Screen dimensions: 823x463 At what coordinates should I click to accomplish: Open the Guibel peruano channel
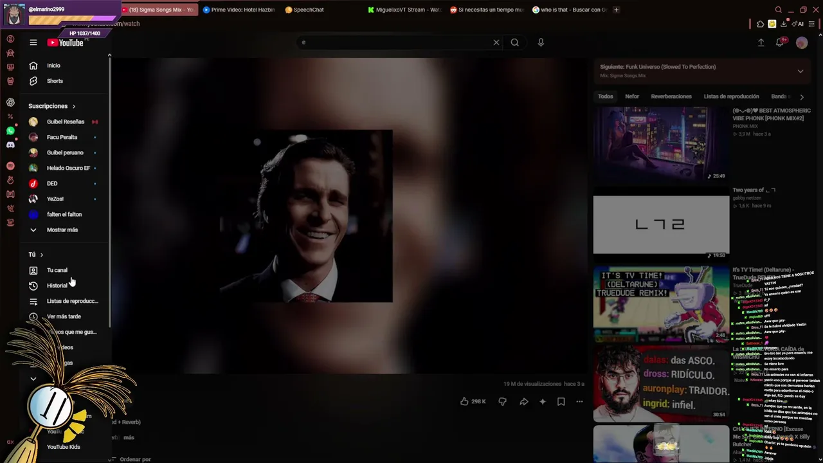pyautogui.click(x=64, y=152)
